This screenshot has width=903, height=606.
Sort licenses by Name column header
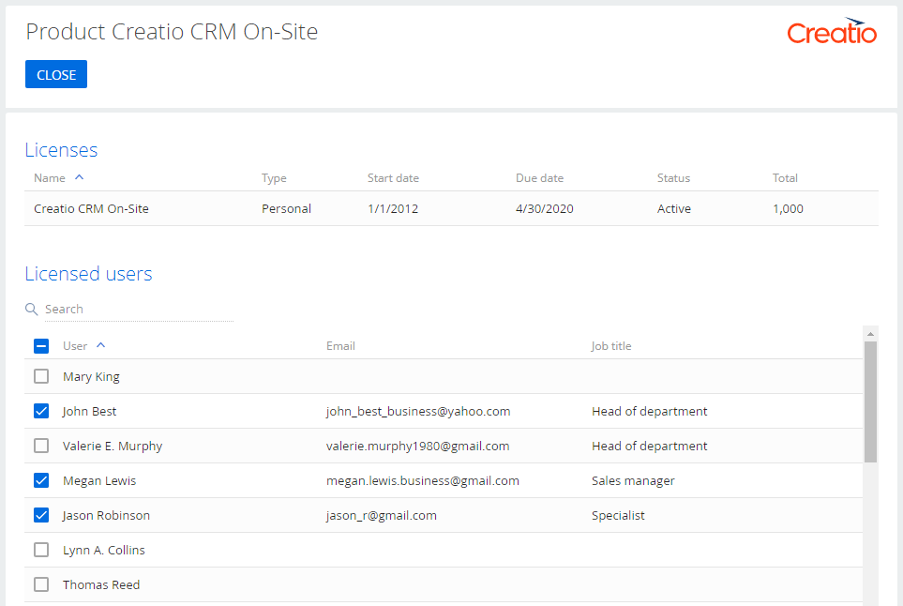[x=50, y=178]
